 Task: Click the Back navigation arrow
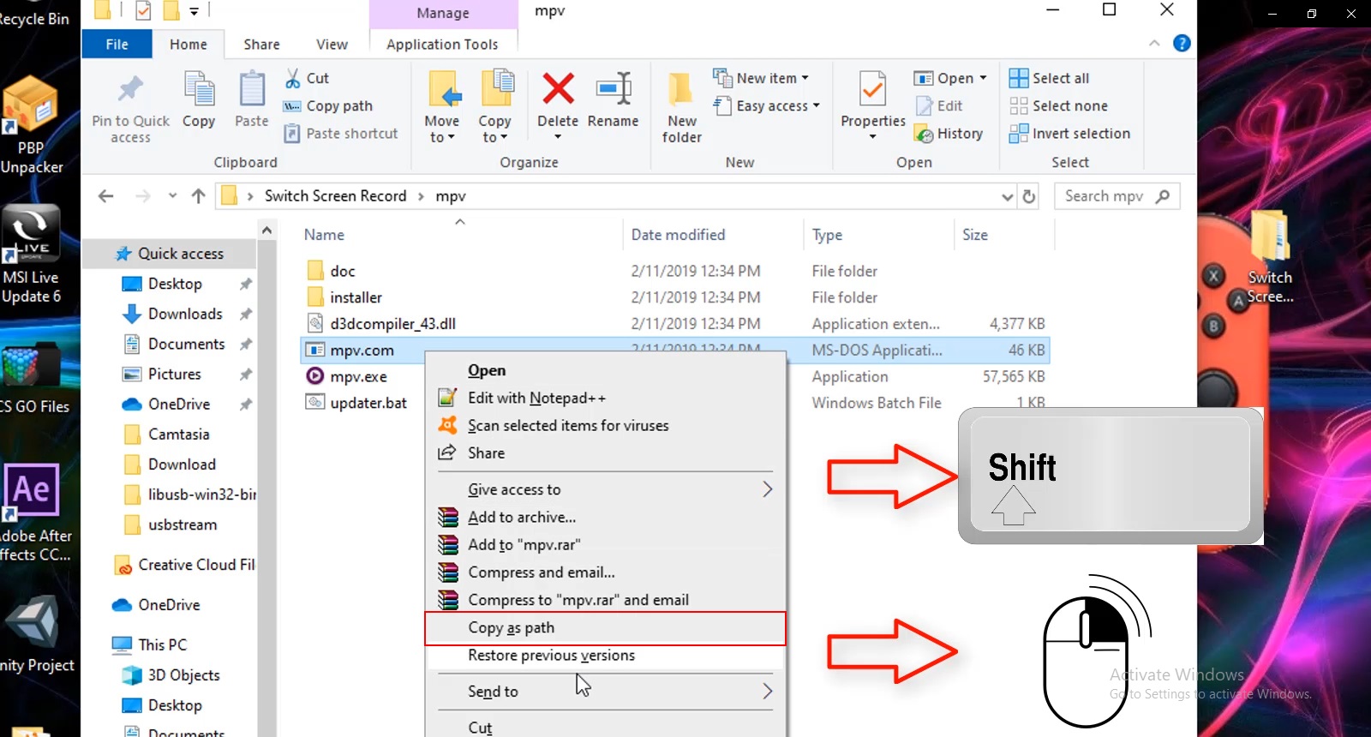pyautogui.click(x=106, y=196)
